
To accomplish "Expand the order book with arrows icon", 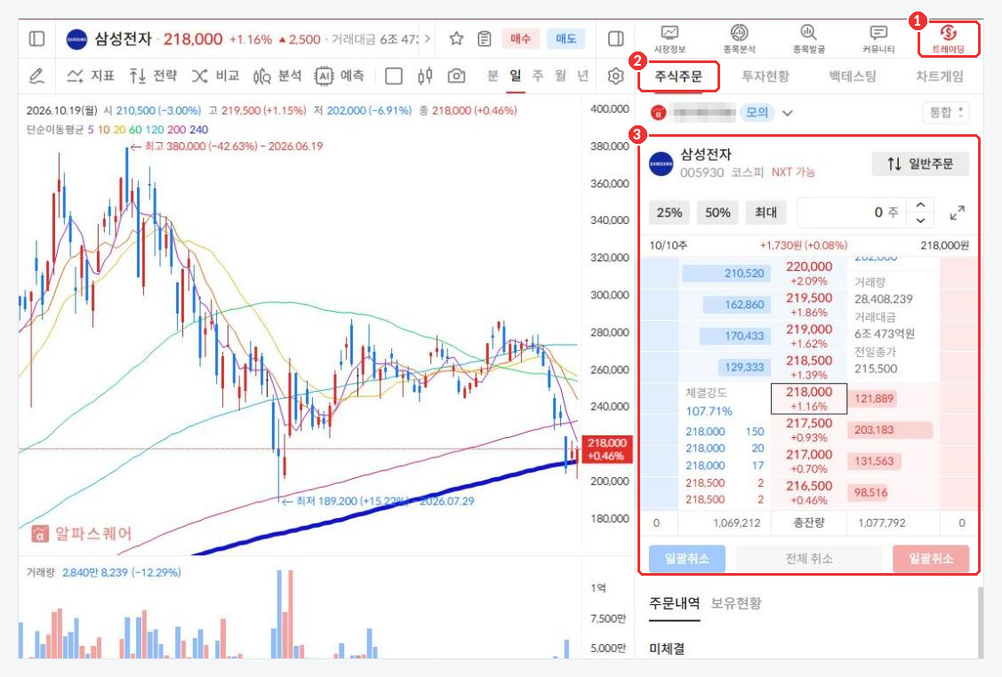I will 958,212.
